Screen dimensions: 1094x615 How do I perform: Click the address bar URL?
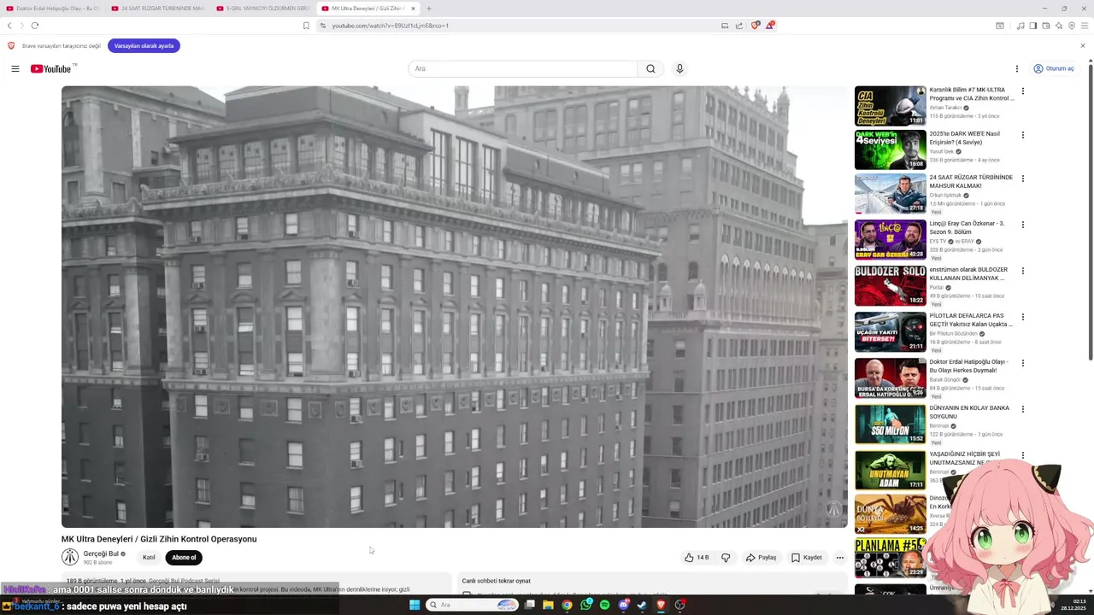coord(391,26)
